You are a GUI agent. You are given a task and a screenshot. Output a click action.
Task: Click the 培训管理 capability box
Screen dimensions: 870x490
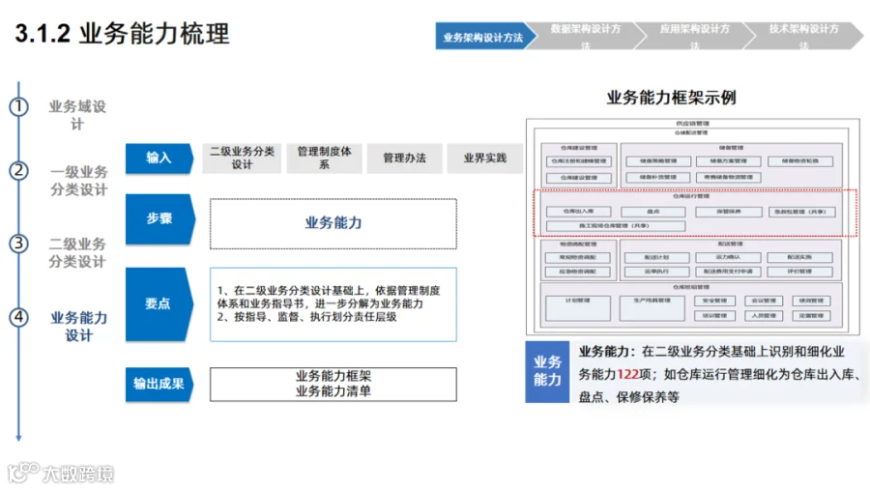(x=714, y=316)
